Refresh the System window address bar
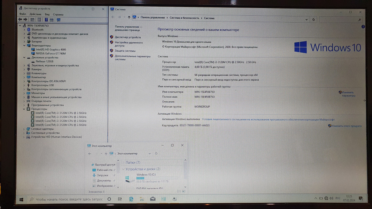372x209 pixels. [313, 20]
